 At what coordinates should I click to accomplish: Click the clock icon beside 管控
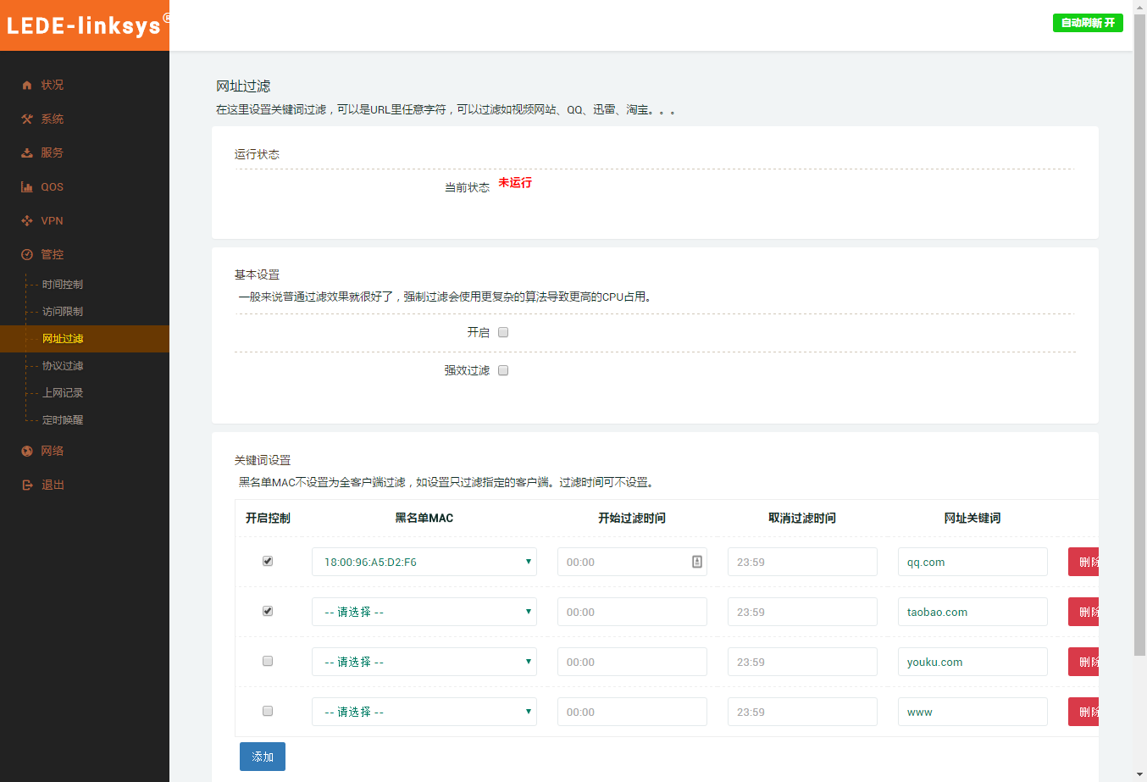[27, 254]
